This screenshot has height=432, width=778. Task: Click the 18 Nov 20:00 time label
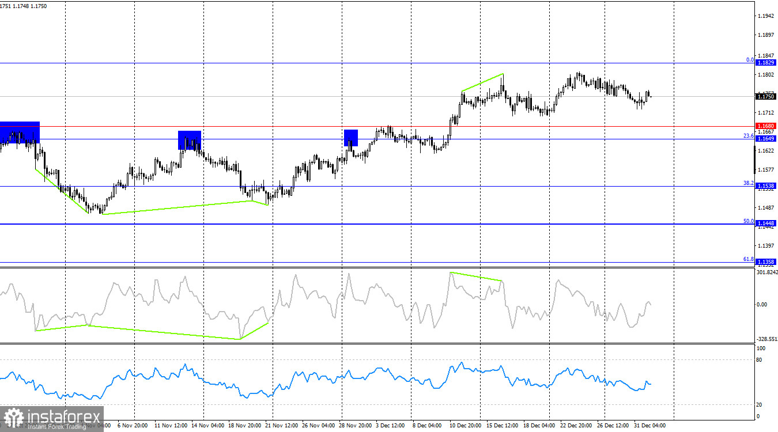pyautogui.click(x=245, y=426)
